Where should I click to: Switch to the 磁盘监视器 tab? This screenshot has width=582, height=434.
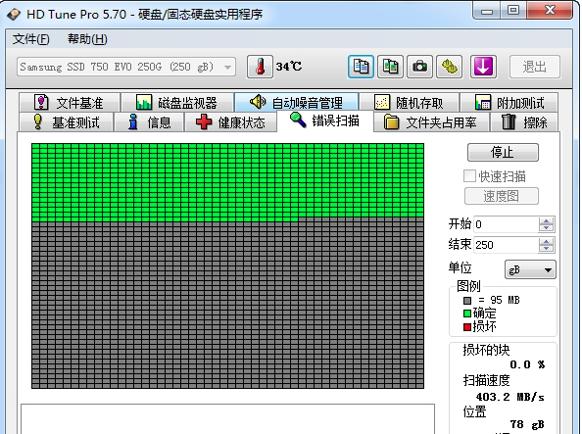[177, 102]
